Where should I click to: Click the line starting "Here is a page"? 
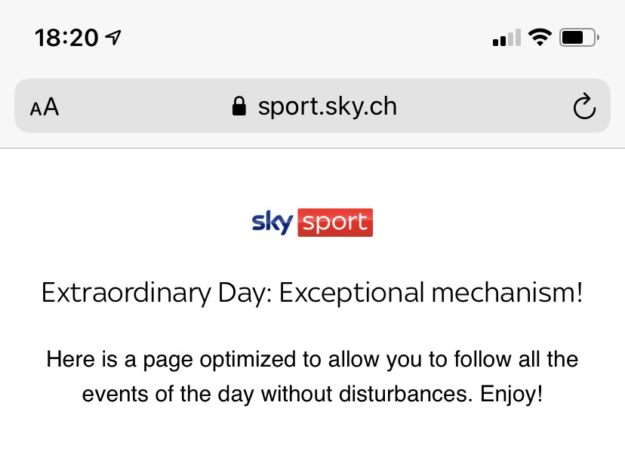312,358
